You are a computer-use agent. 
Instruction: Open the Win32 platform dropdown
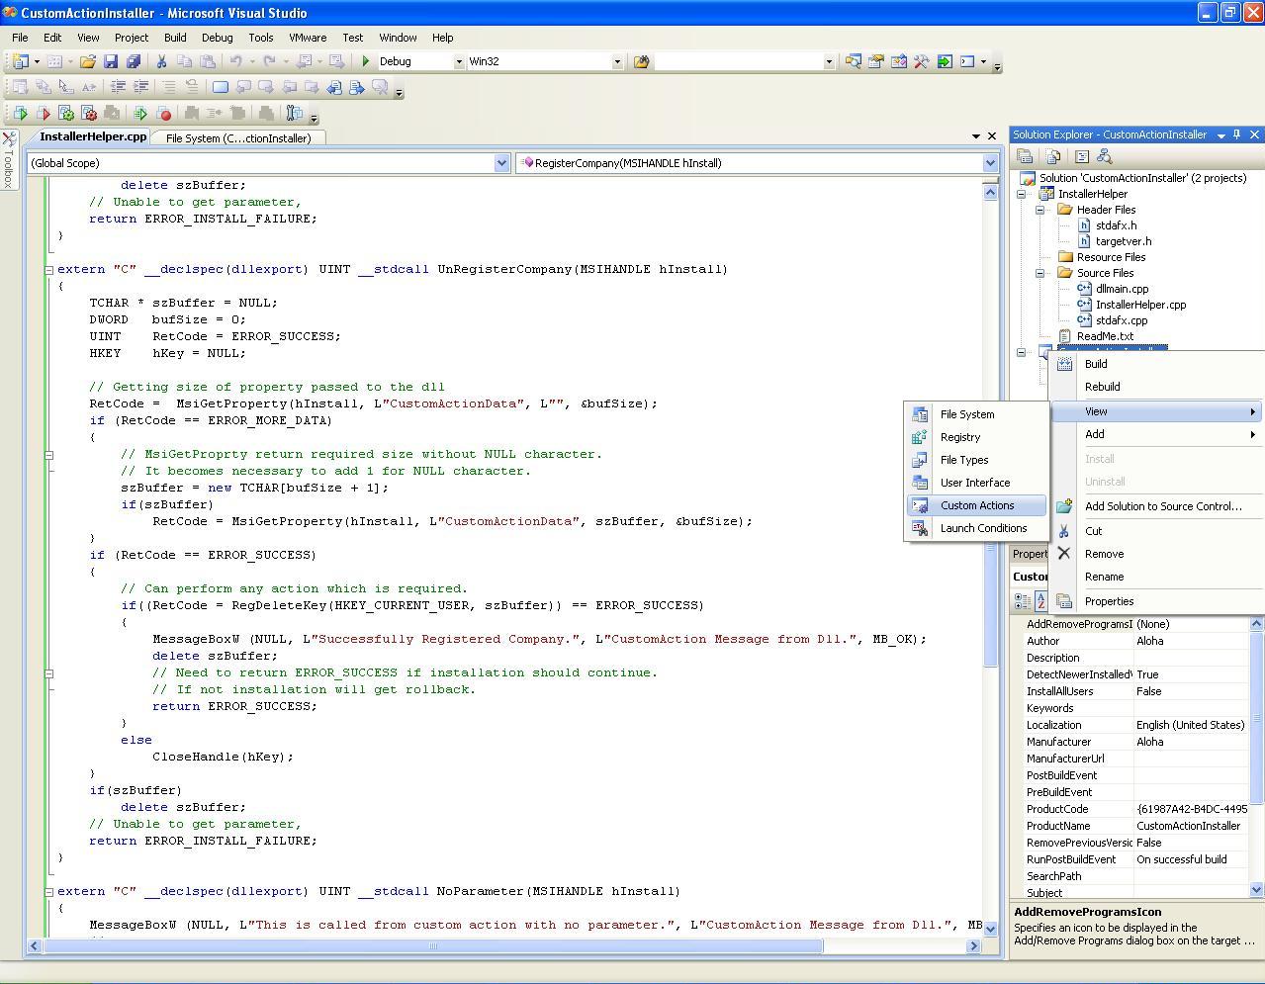(616, 61)
